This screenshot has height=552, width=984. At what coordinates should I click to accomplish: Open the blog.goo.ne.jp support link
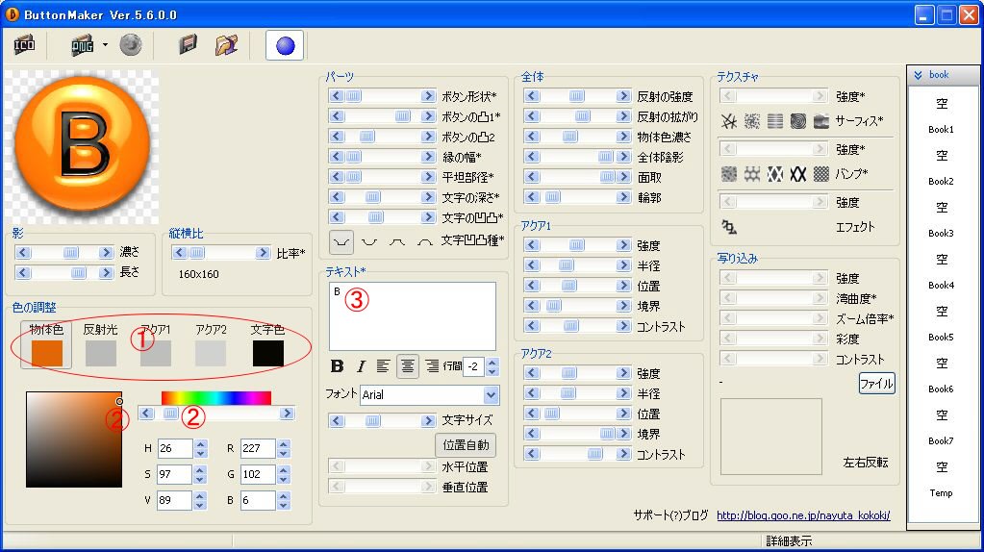(802, 515)
